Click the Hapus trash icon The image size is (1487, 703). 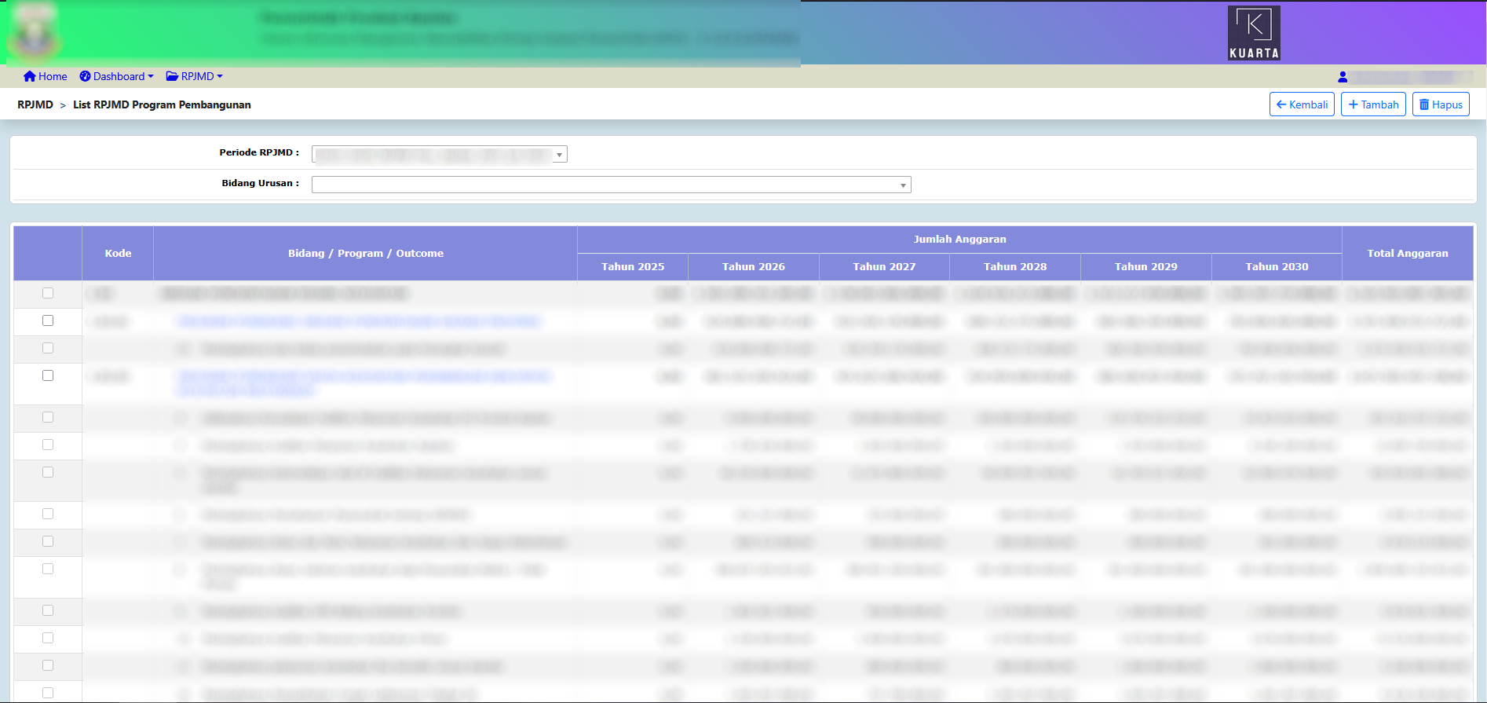point(1424,104)
